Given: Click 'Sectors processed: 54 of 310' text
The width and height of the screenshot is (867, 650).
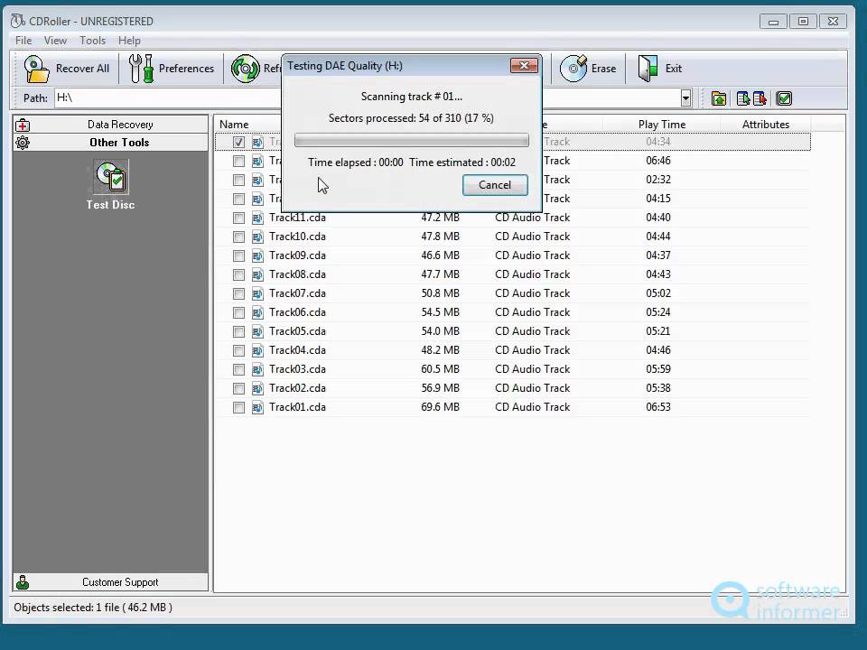Looking at the screenshot, I should 395,118.
